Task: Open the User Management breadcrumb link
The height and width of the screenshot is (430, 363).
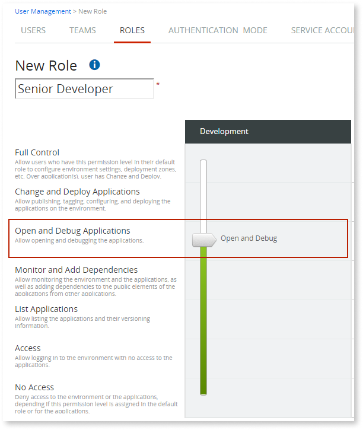Action: click(43, 11)
